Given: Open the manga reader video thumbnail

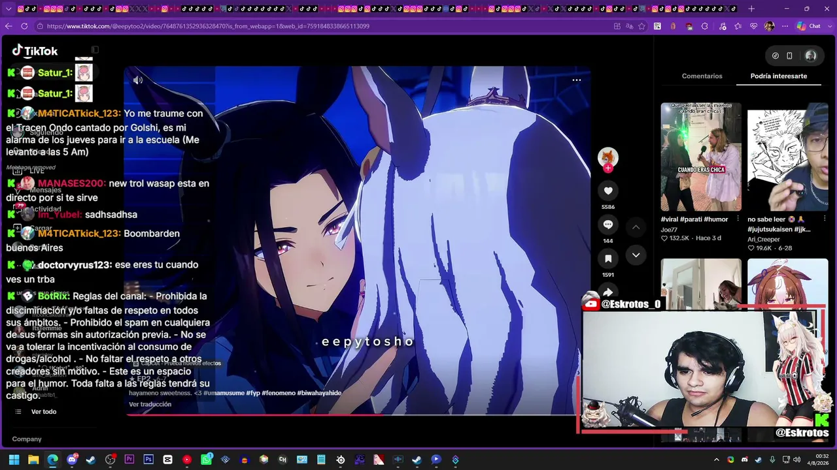Looking at the screenshot, I should [x=788, y=157].
